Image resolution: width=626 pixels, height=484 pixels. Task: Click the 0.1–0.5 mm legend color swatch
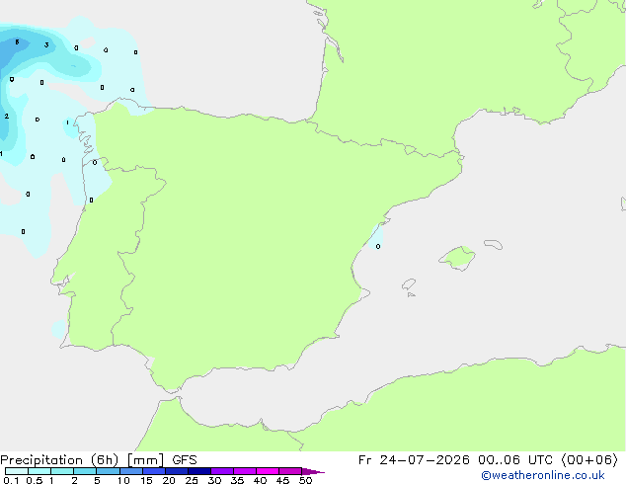pyautogui.click(x=17, y=471)
